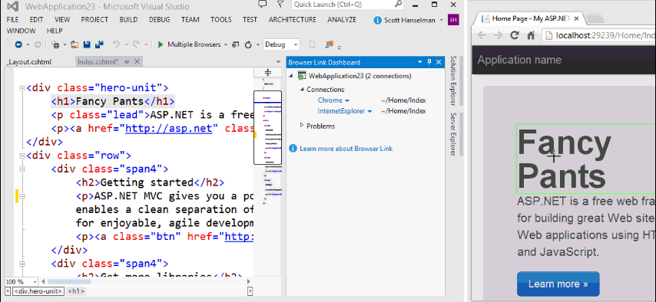Toggle pin on the Index.cshtml tab
Viewport: 656px width, 302px height.
pos(126,62)
